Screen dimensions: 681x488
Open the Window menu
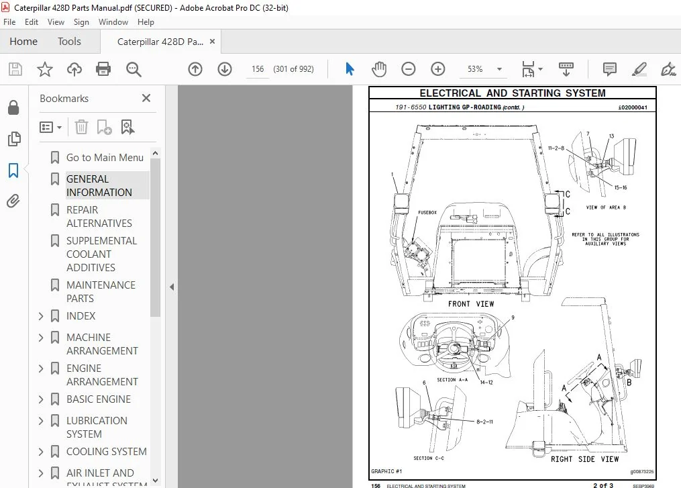[113, 21]
